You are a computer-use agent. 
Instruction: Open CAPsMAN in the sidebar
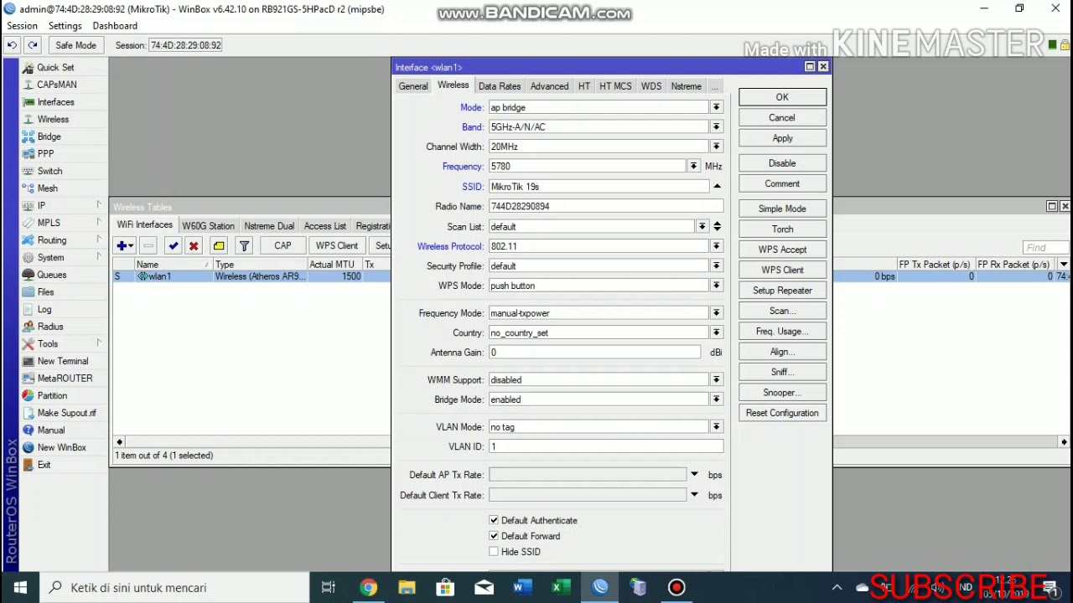[56, 85]
